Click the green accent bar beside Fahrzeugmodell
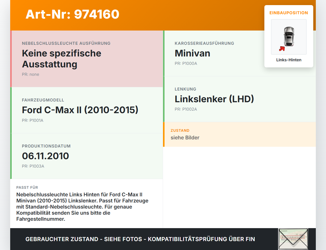The image size is (326, 250). [11, 110]
